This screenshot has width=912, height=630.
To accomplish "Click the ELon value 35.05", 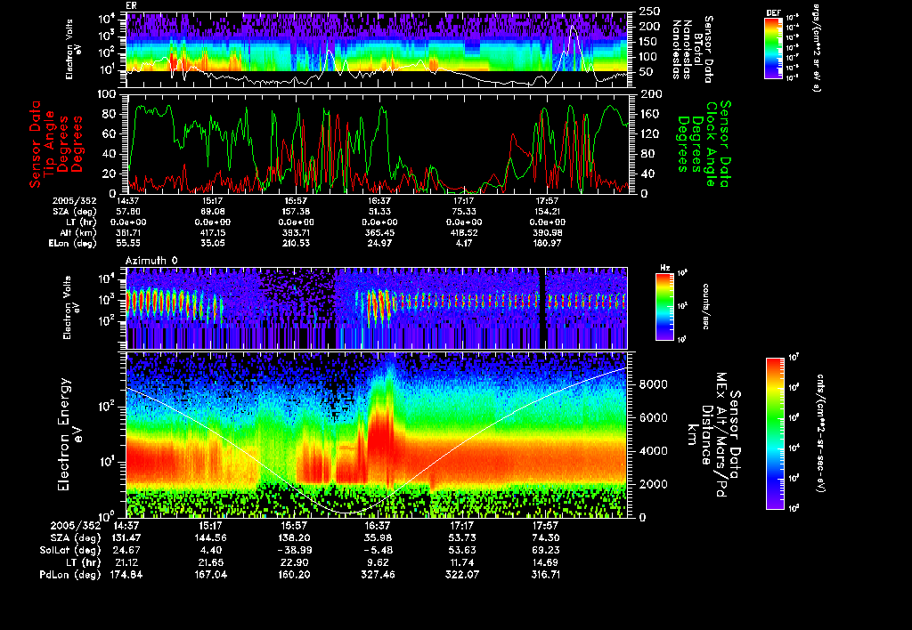I will (x=212, y=243).
